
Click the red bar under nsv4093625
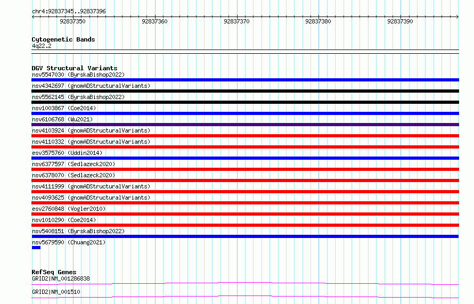click(x=245, y=203)
